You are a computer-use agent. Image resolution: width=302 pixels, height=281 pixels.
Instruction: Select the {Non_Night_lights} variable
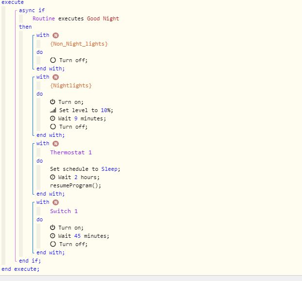[79, 44]
